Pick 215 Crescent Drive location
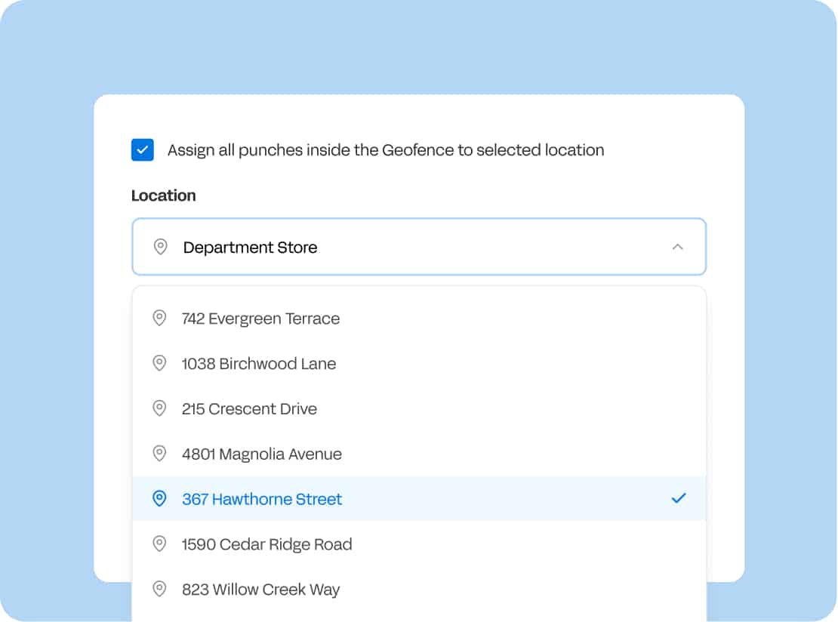The image size is (838, 622). pyautogui.click(x=249, y=409)
